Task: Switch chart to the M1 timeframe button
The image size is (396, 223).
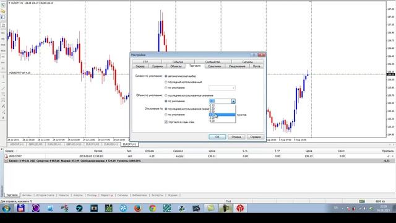Action: click(3, 33)
